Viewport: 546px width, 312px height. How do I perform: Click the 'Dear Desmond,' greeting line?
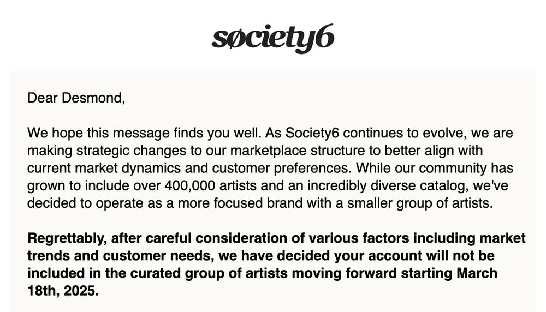coord(76,98)
